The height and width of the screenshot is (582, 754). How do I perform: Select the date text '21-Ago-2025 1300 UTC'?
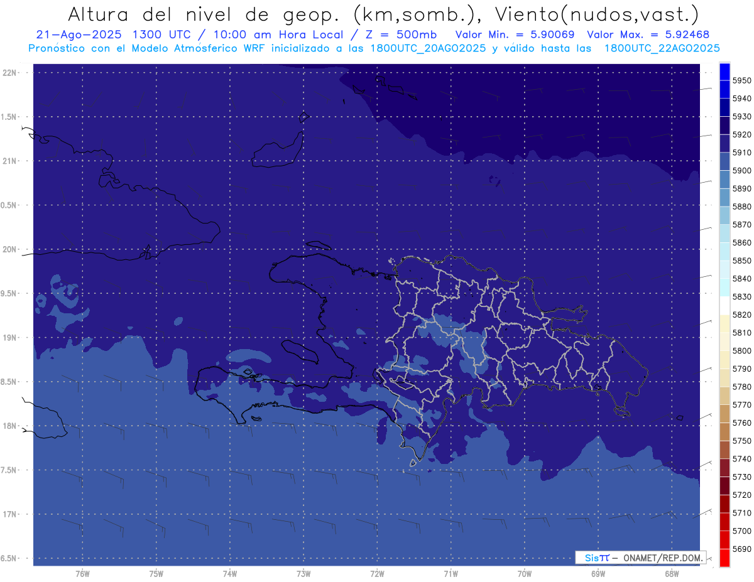pyautogui.click(x=116, y=35)
